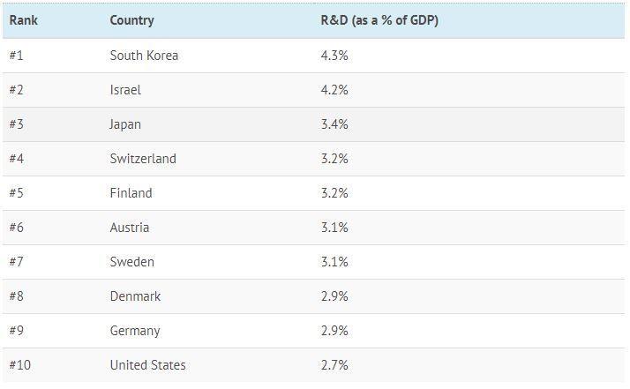Click the #10 rank cell
The image size is (630, 389).
click(x=19, y=365)
